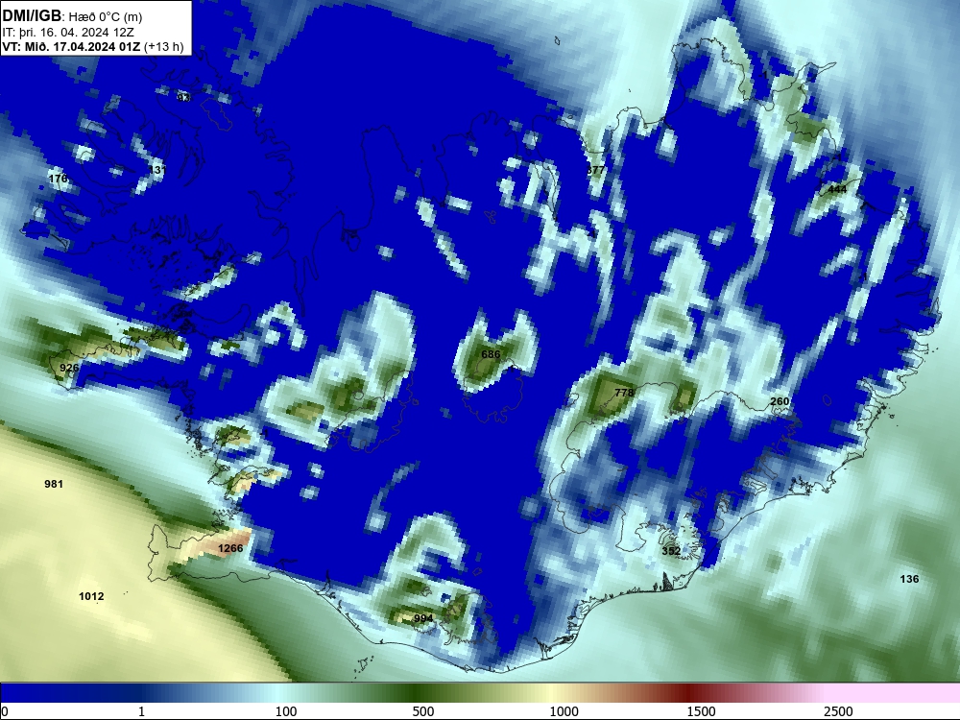This screenshot has width=960, height=720.
Task: Click the 1000 tick on colour scale
Action: 564,711
